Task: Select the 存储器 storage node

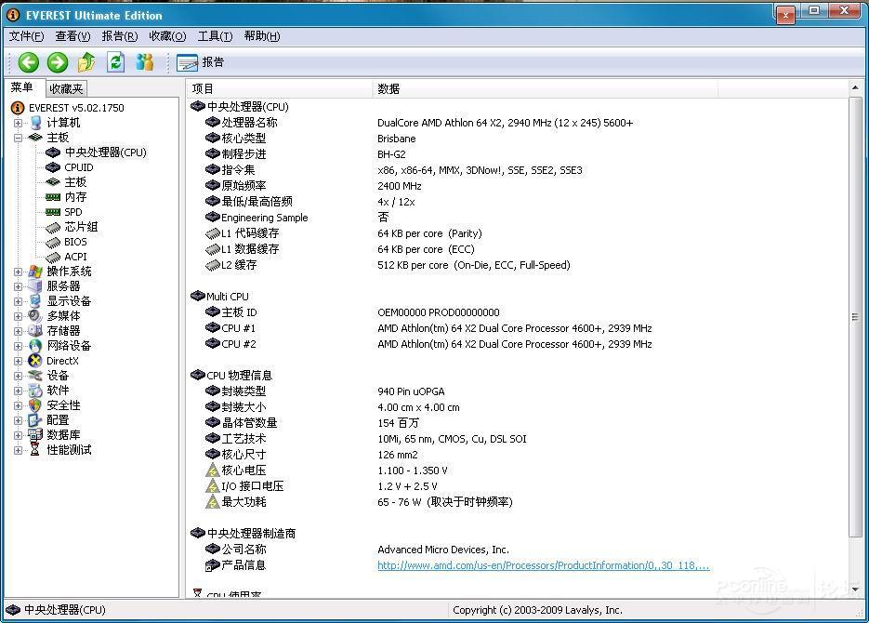Action: click(63, 331)
